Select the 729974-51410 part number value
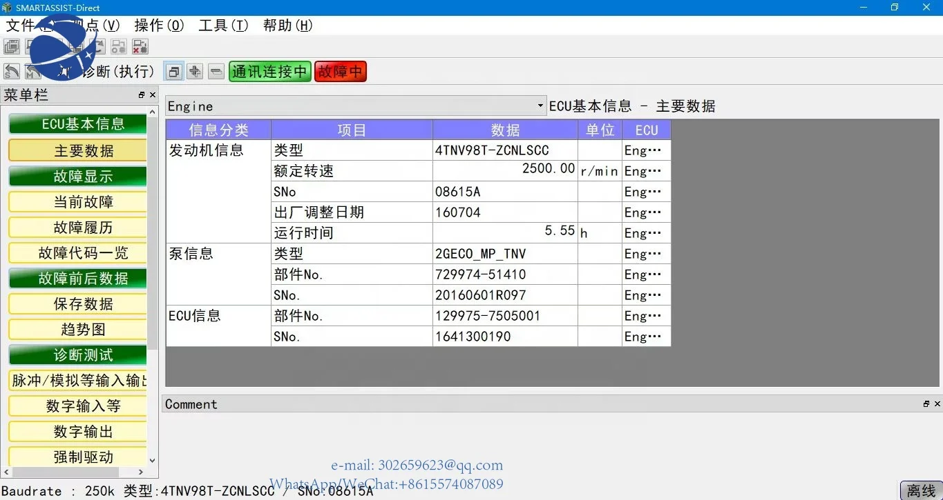 coord(505,274)
